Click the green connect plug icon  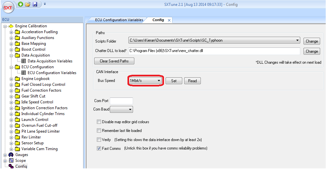[20, 4]
